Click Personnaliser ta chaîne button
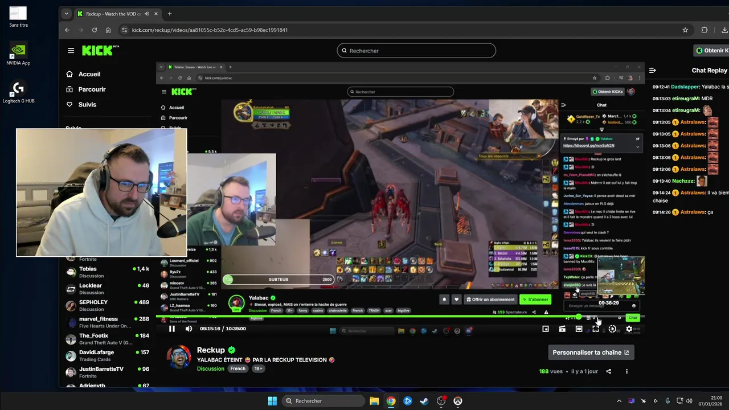729x410 pixels. 591,352
